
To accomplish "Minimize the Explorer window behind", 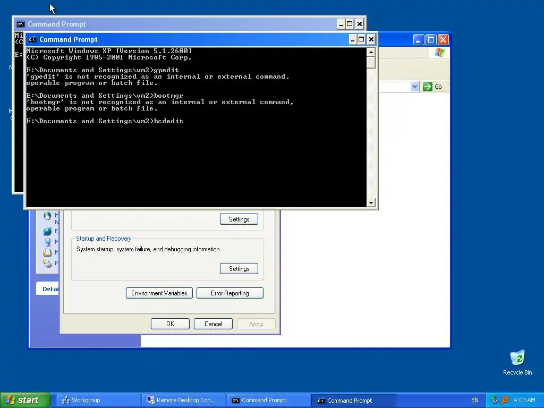I will pyautogui.click(x=419, y=40).
